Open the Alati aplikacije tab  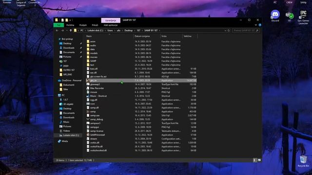point(111,25)
